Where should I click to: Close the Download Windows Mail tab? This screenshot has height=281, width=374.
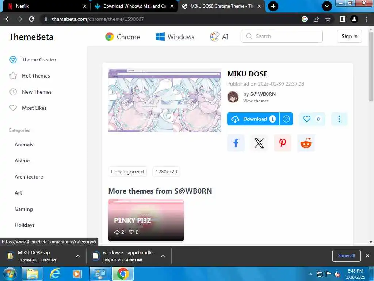[x=172, y=6]
